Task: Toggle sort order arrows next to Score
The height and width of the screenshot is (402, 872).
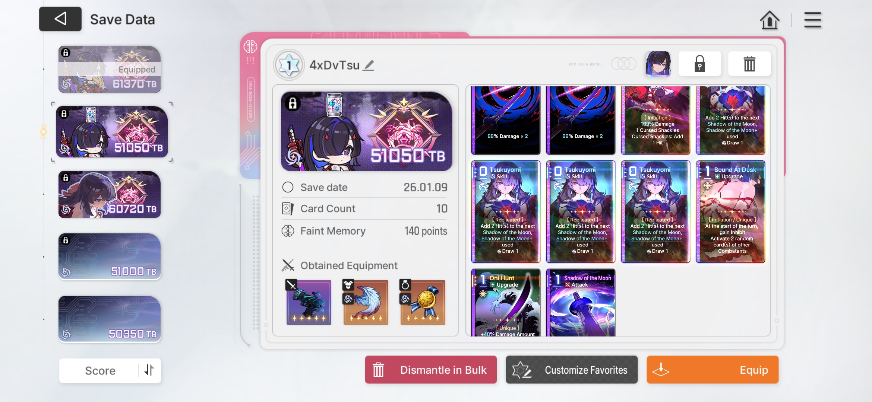Action: coord(149,370)
